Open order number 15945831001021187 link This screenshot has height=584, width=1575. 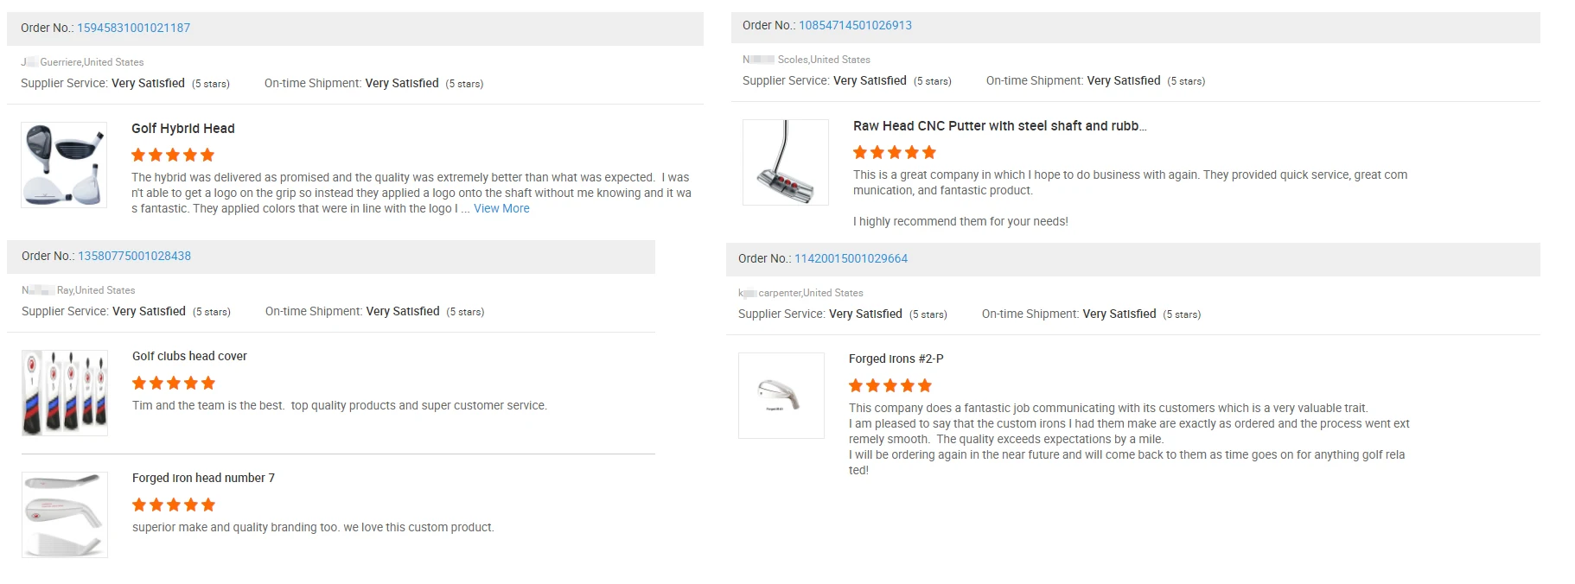pyautogui.click(x=133, y=28)
